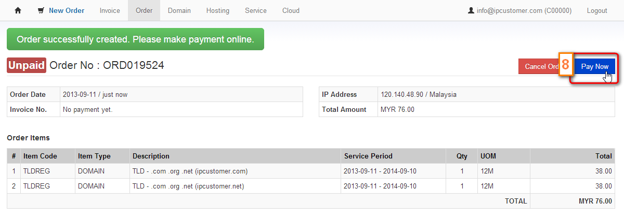Viewport: 624px width, 217px height.
Task: Click the green order created success message
Action: click(x=135, y=39)
